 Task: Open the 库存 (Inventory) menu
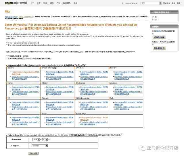[39, 3]
